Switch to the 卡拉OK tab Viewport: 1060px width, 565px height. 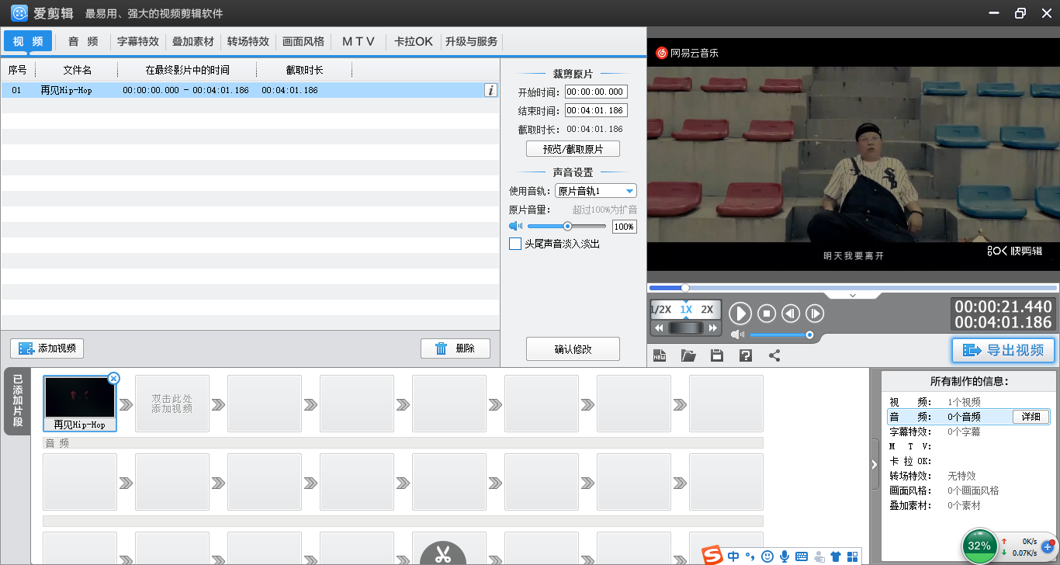pyautogui.click(x=414, y=41)
